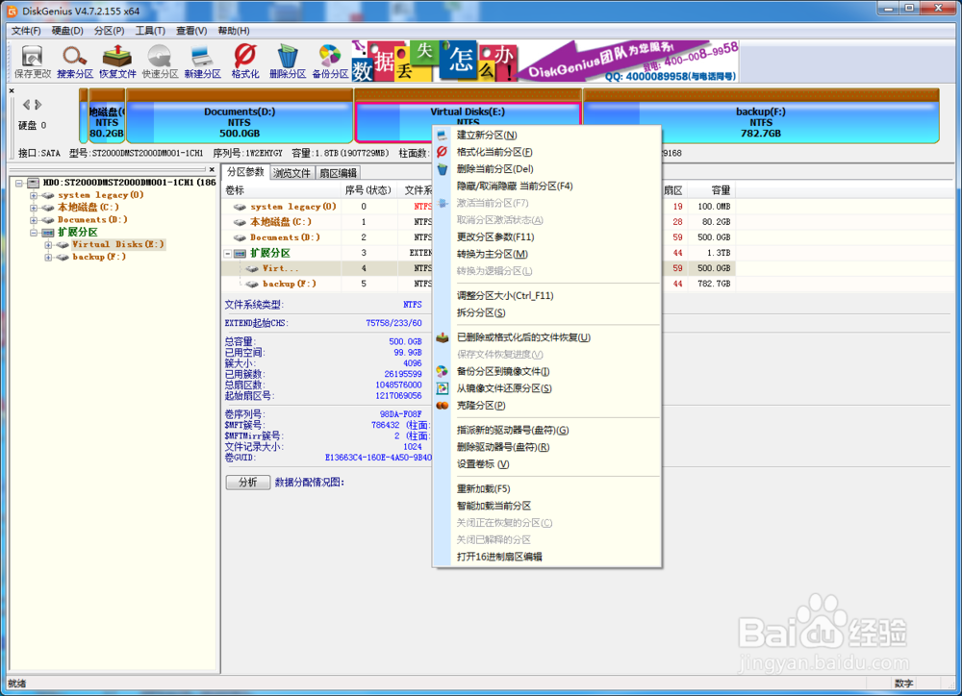Viewport: 962px width, 696px height.
Task: Go to previous disk using left arrow
Action: click(x=26, y=104)
